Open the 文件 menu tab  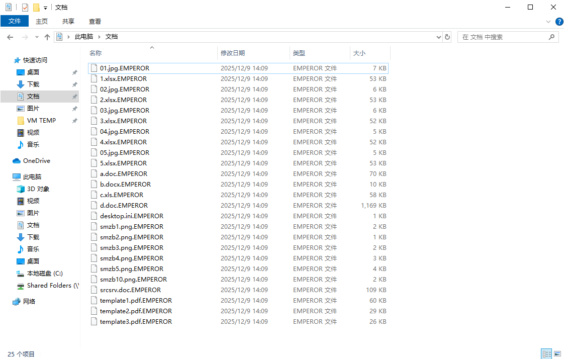(15, 21)
